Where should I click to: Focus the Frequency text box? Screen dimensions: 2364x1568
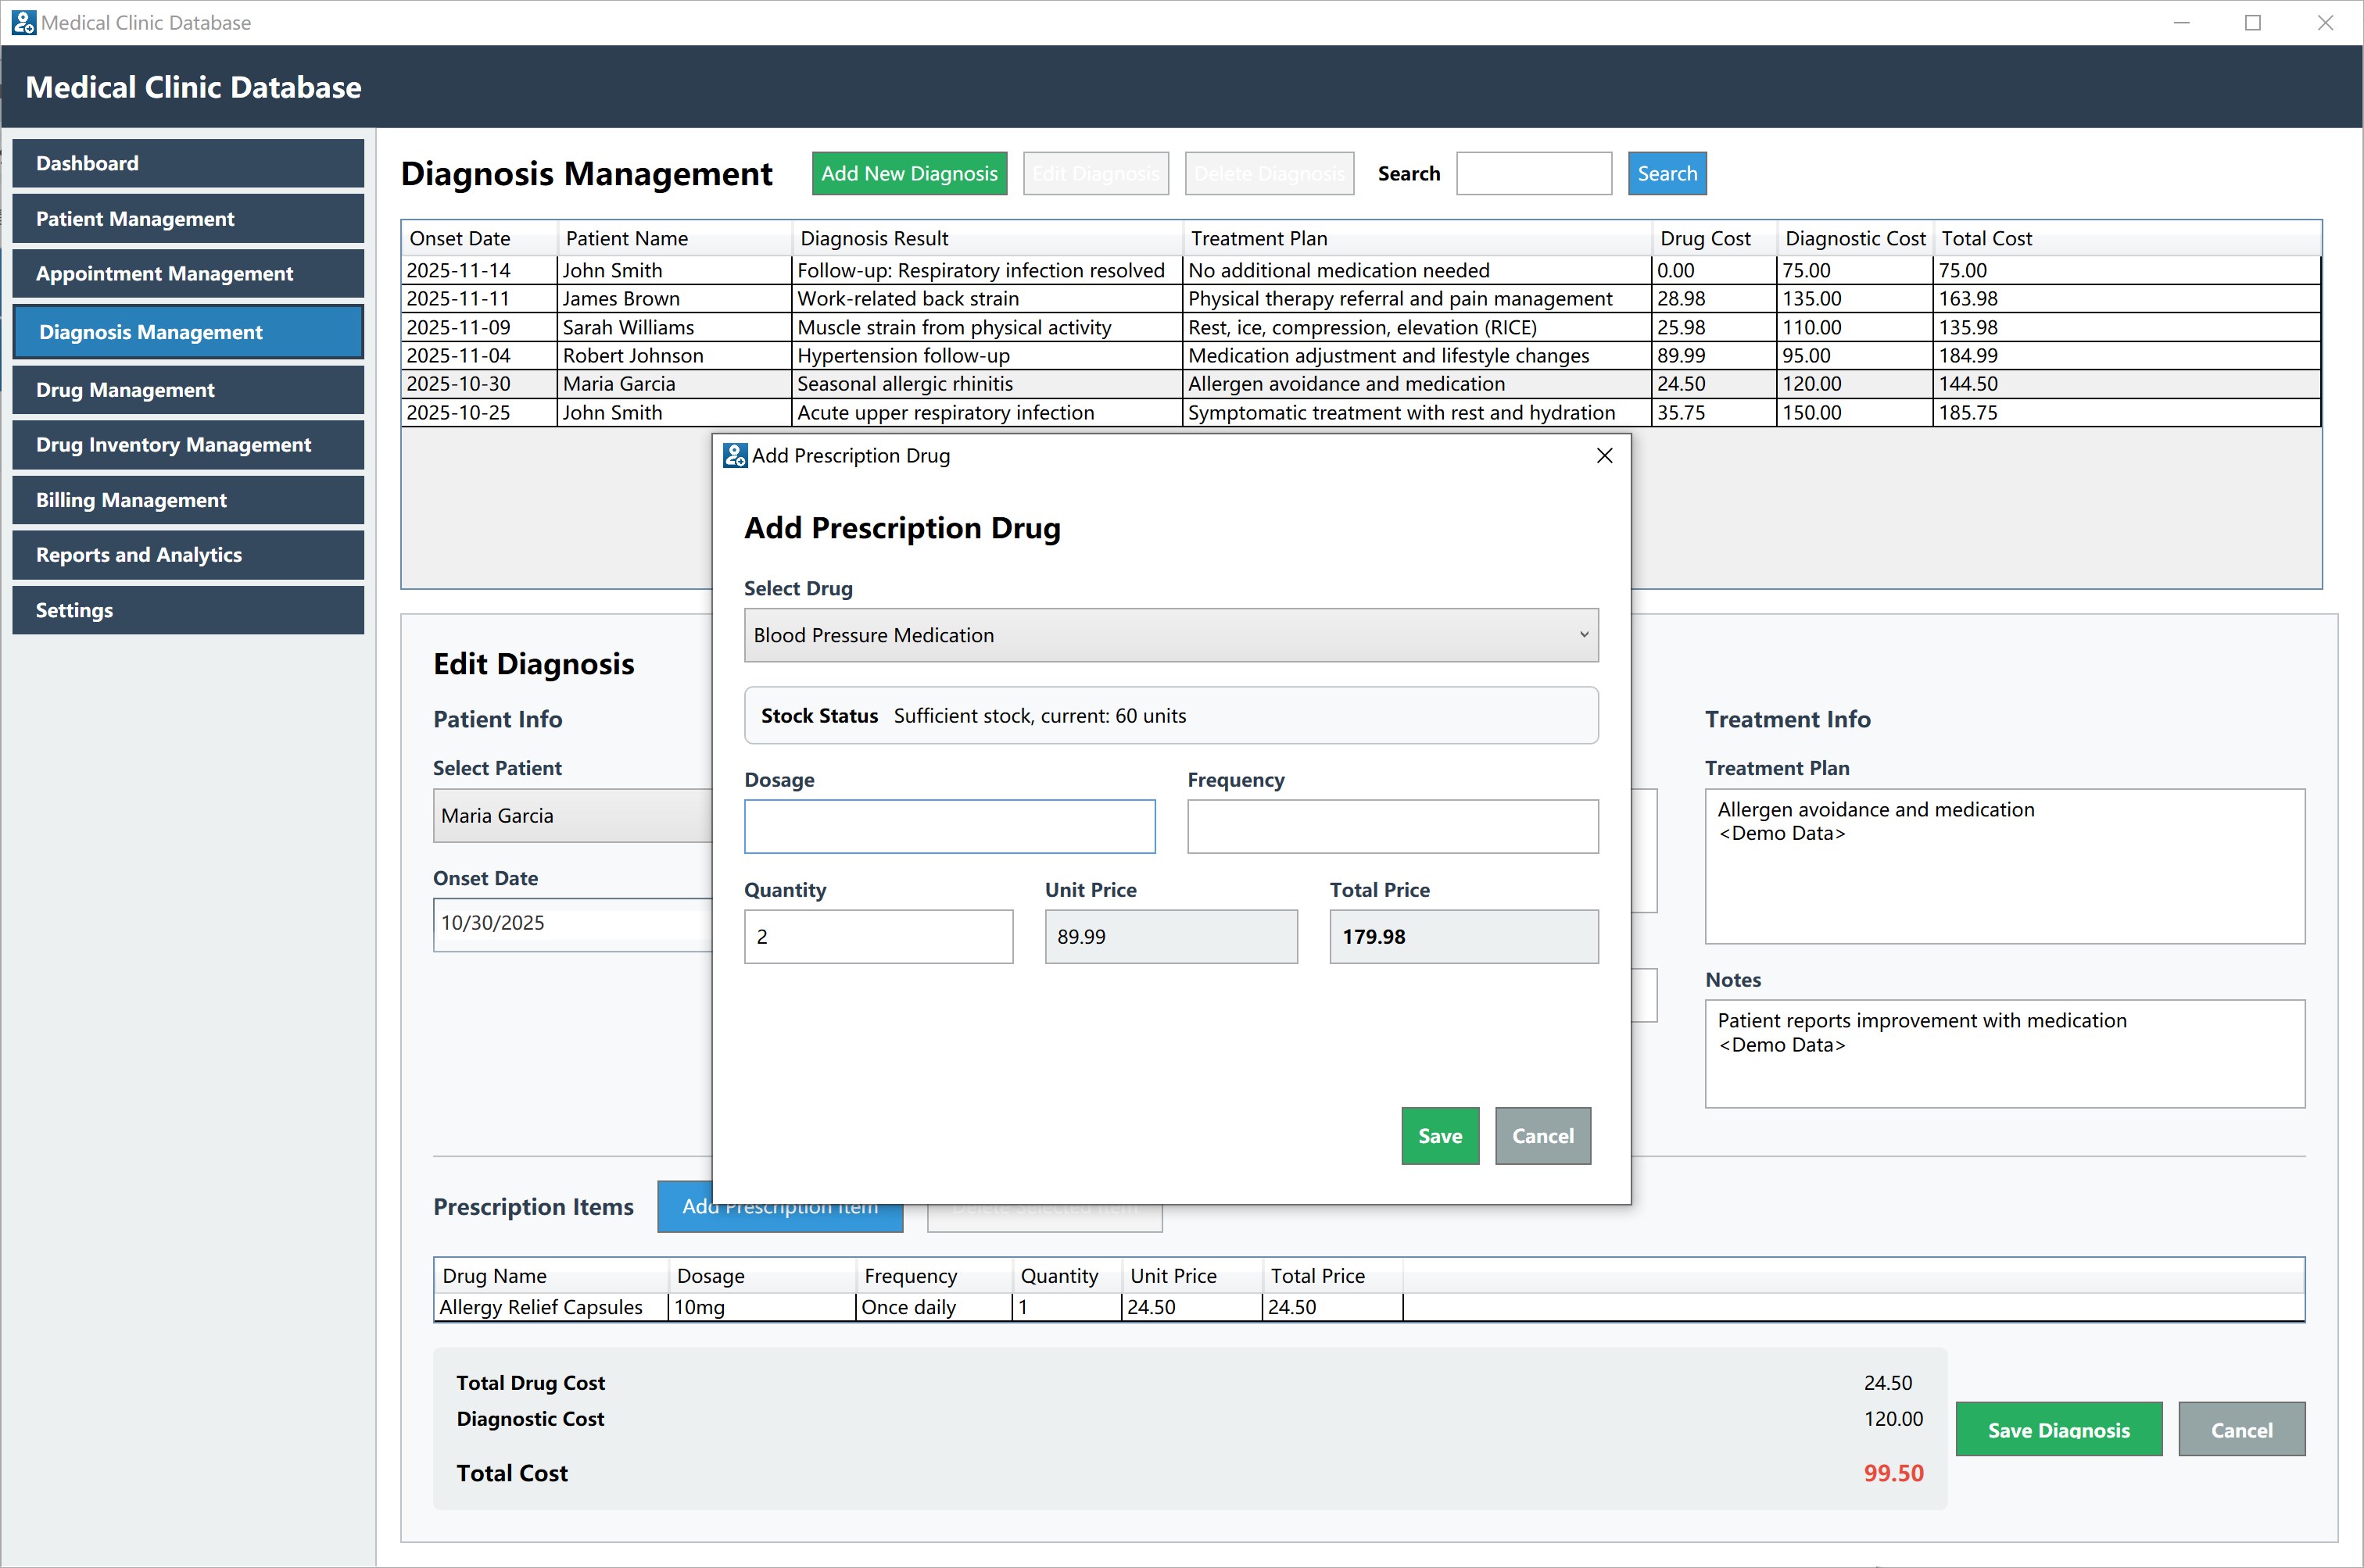pos(1392,827)
